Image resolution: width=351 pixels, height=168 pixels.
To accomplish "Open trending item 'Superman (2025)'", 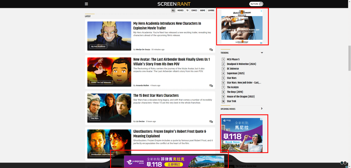I will pos(236,73).
